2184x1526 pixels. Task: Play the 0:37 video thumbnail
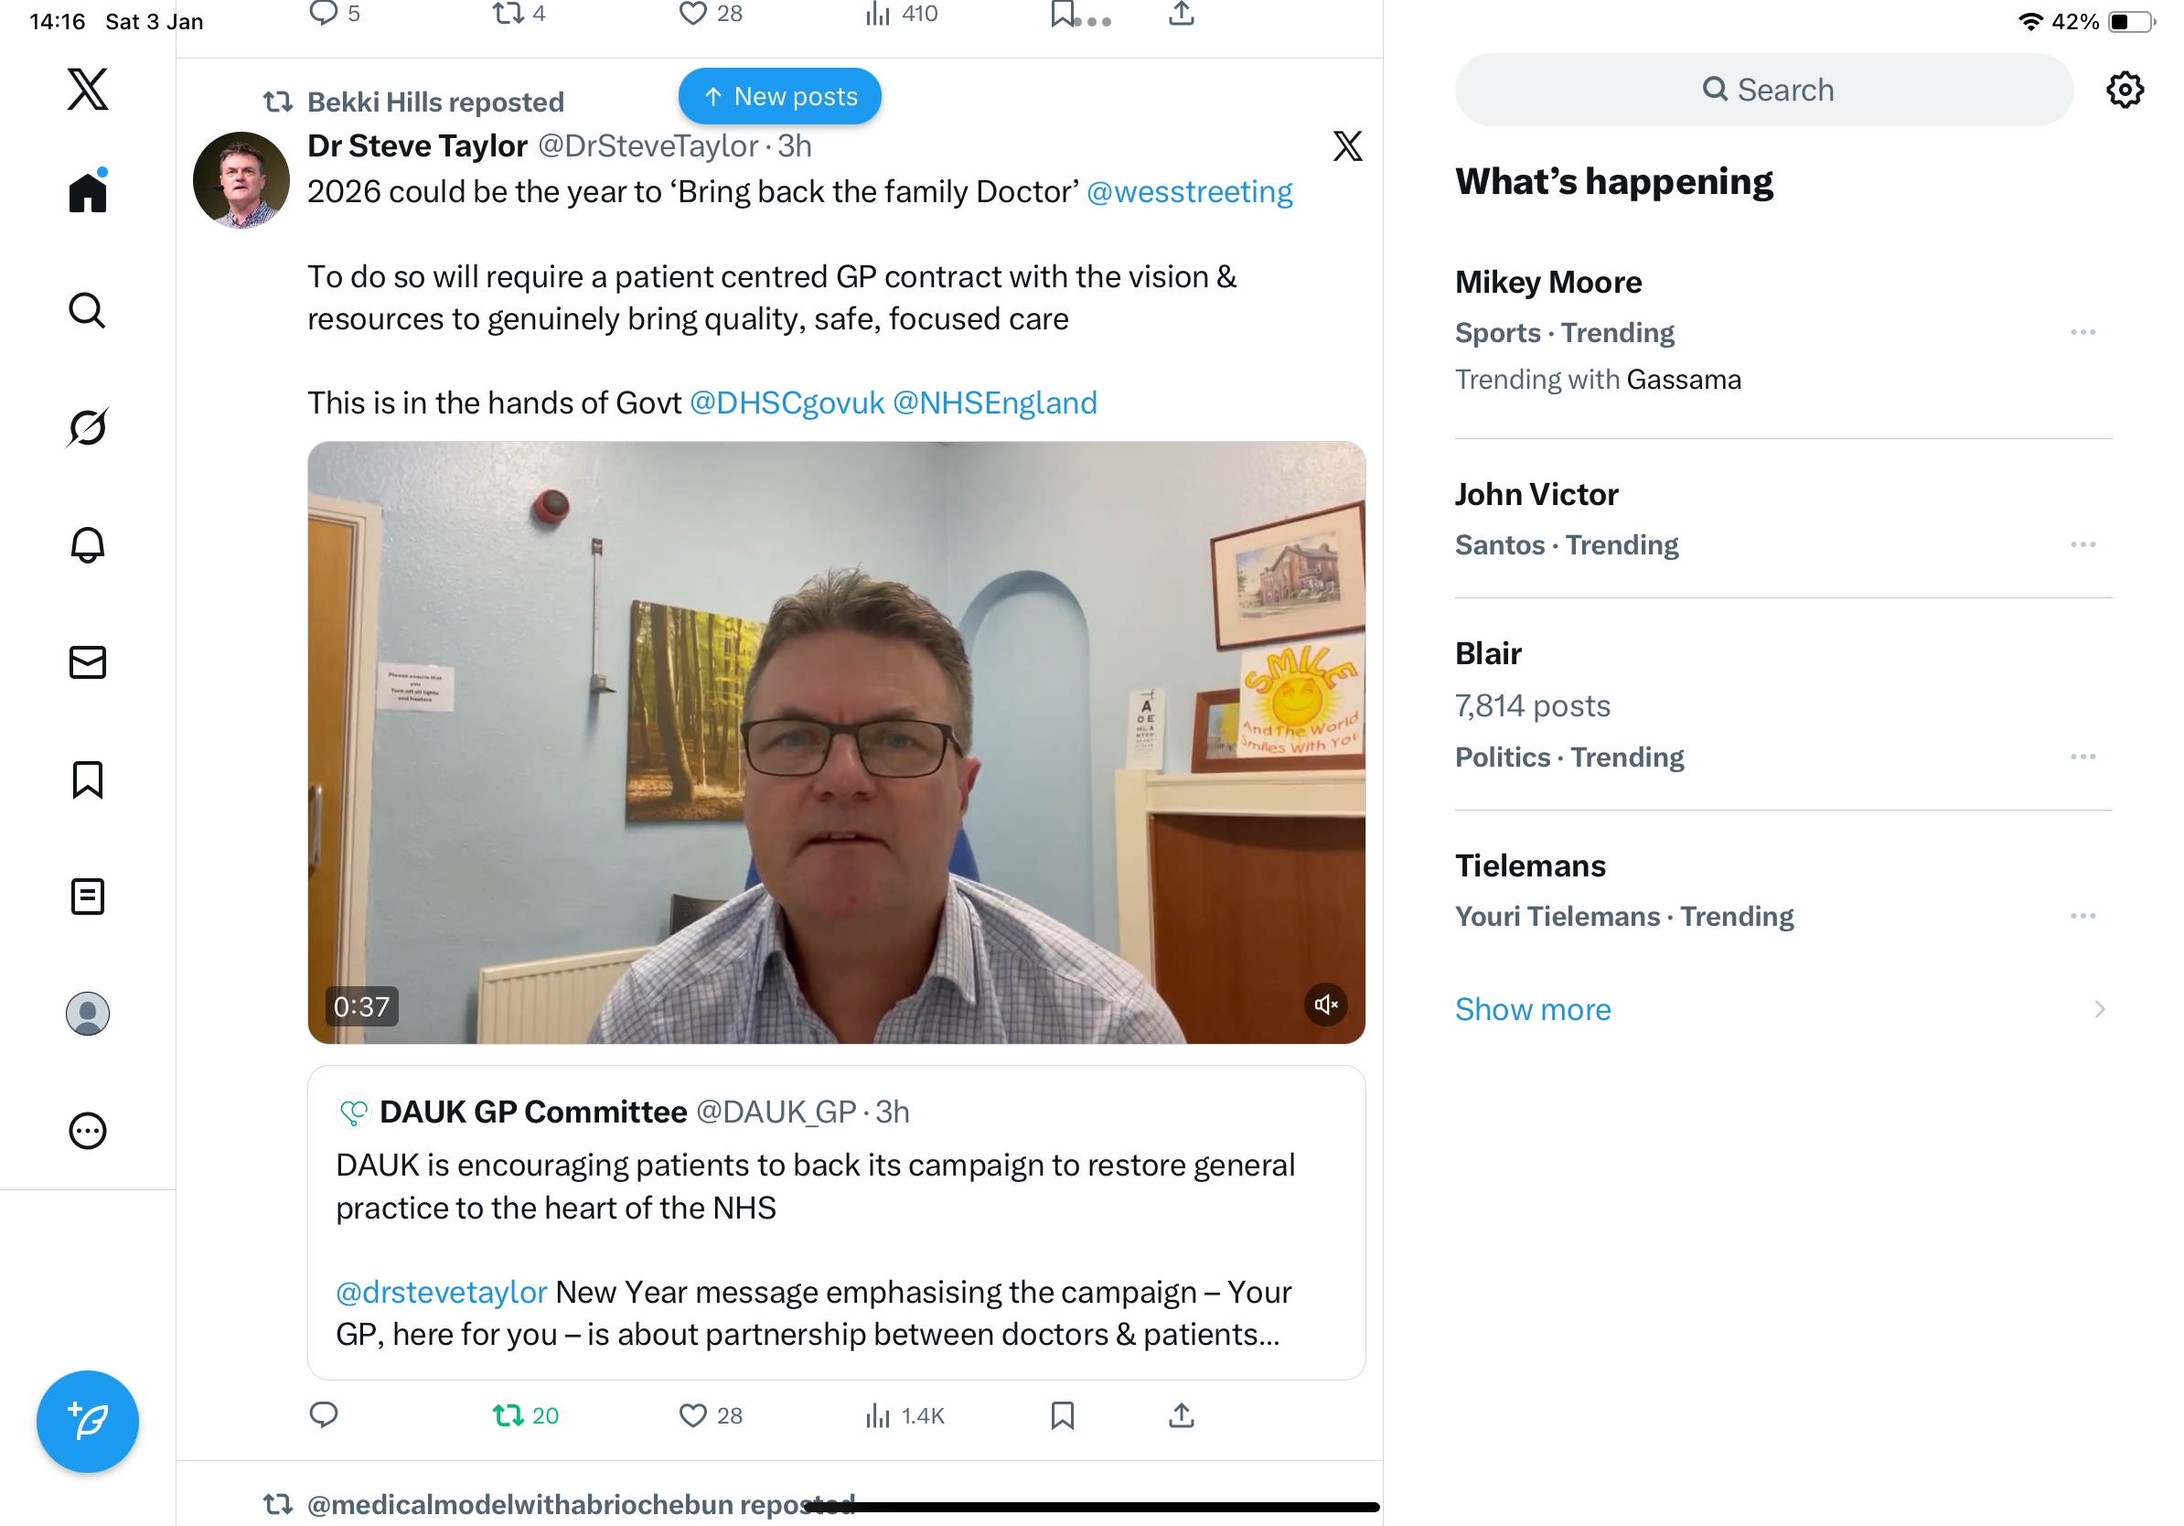click(835, 742)
